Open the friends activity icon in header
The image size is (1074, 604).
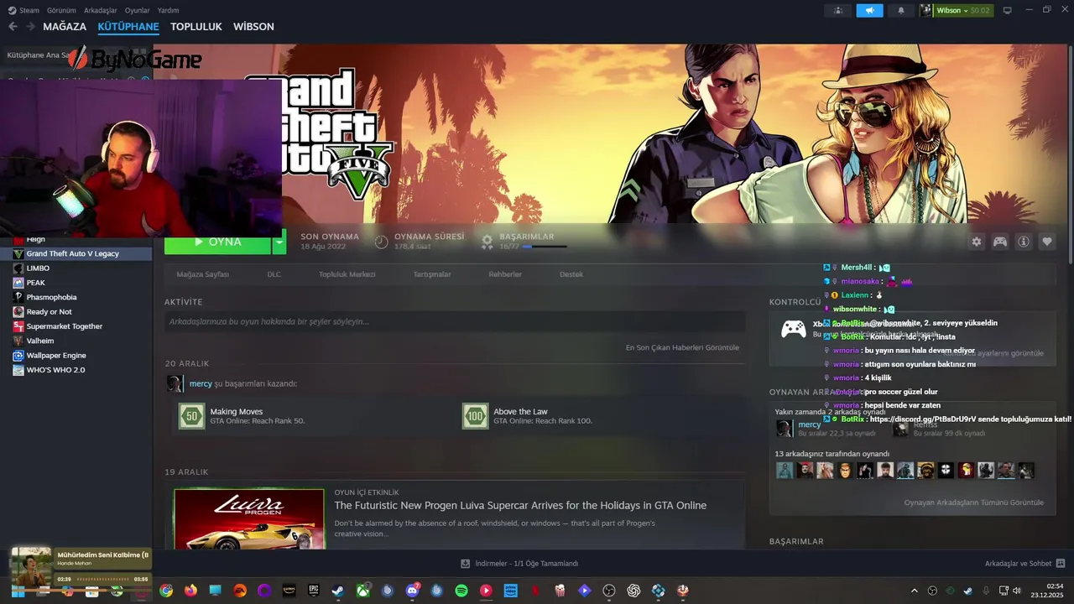[838, 10]
